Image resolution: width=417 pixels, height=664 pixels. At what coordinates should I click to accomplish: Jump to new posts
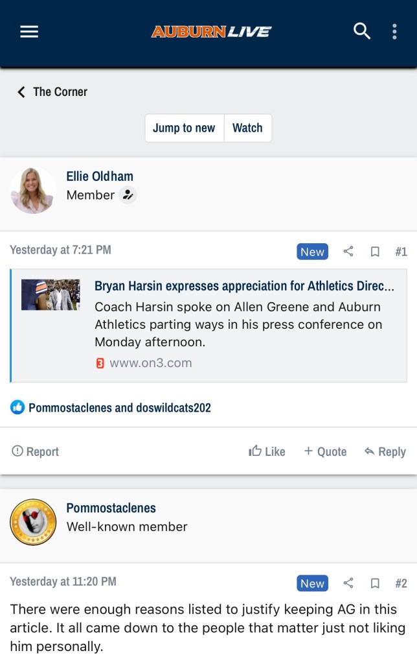184,128
